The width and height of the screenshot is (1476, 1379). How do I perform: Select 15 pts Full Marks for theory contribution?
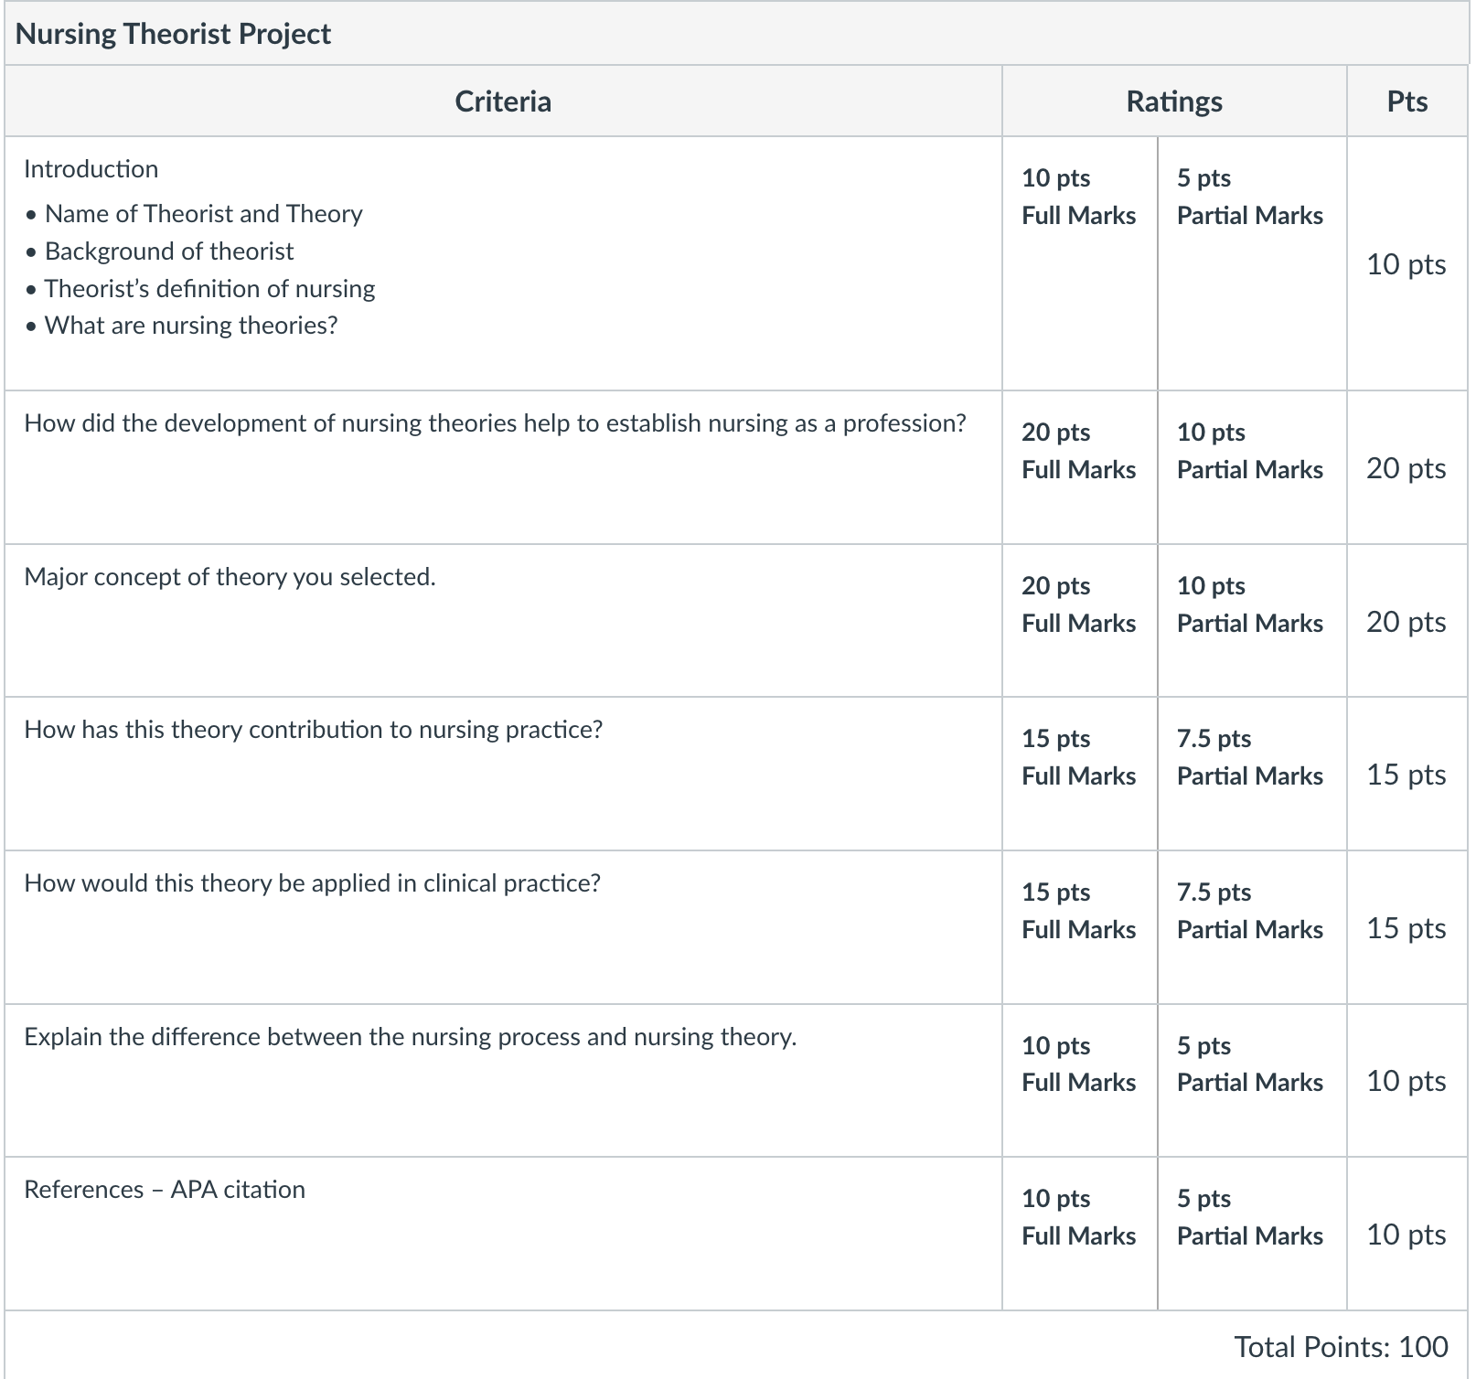[1079, 774]
